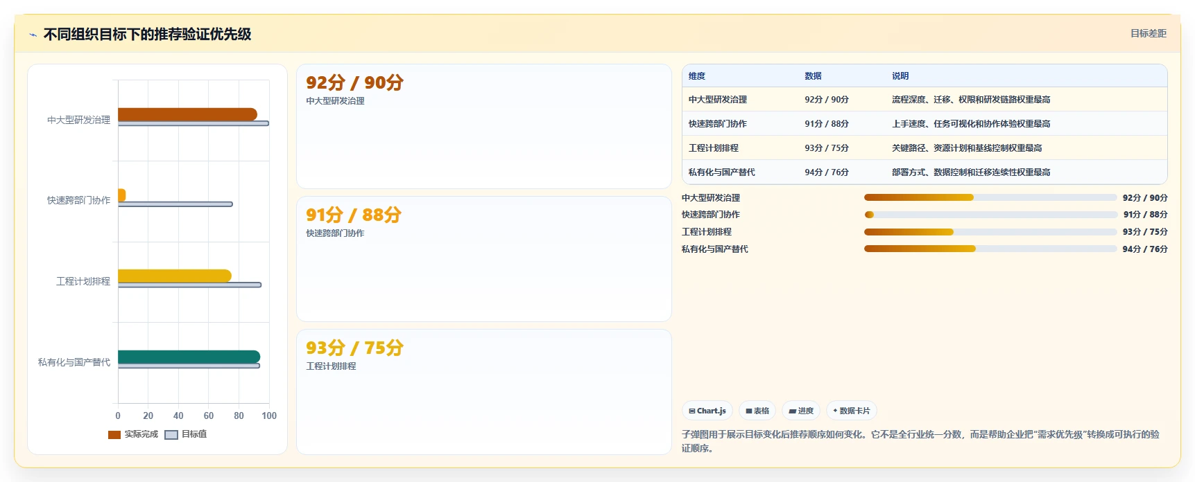
Task: Click the 中大型研发治理 caption in the first card
Action: click(x=335, y=101)
